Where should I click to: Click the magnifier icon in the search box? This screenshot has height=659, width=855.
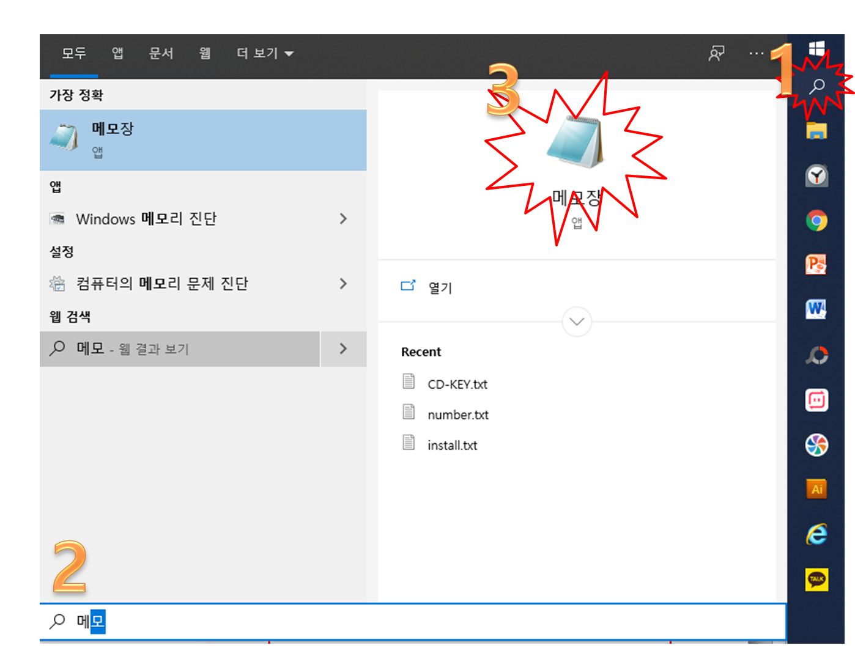point(57,621)
